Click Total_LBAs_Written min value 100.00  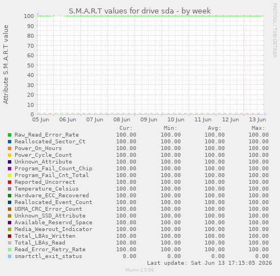171,236
